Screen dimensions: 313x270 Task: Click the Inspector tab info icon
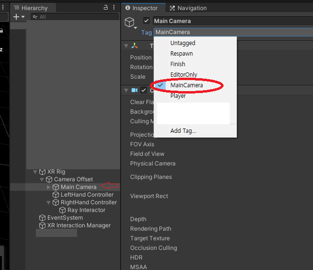pyautogui.click(x=128, y=8)
